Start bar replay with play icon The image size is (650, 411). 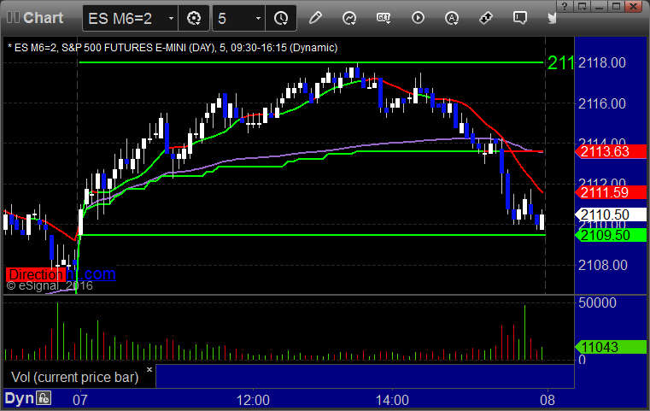click(418, 18)
